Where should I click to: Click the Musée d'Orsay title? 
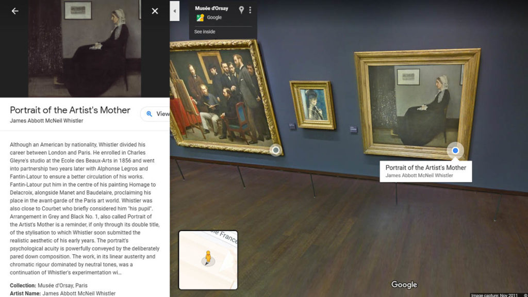click(x=211, y=8)
